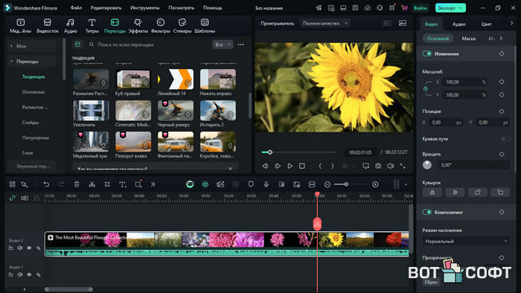Open the Все filter dropdown
This screenshot has width=521, height=293.
coord(223,45)
